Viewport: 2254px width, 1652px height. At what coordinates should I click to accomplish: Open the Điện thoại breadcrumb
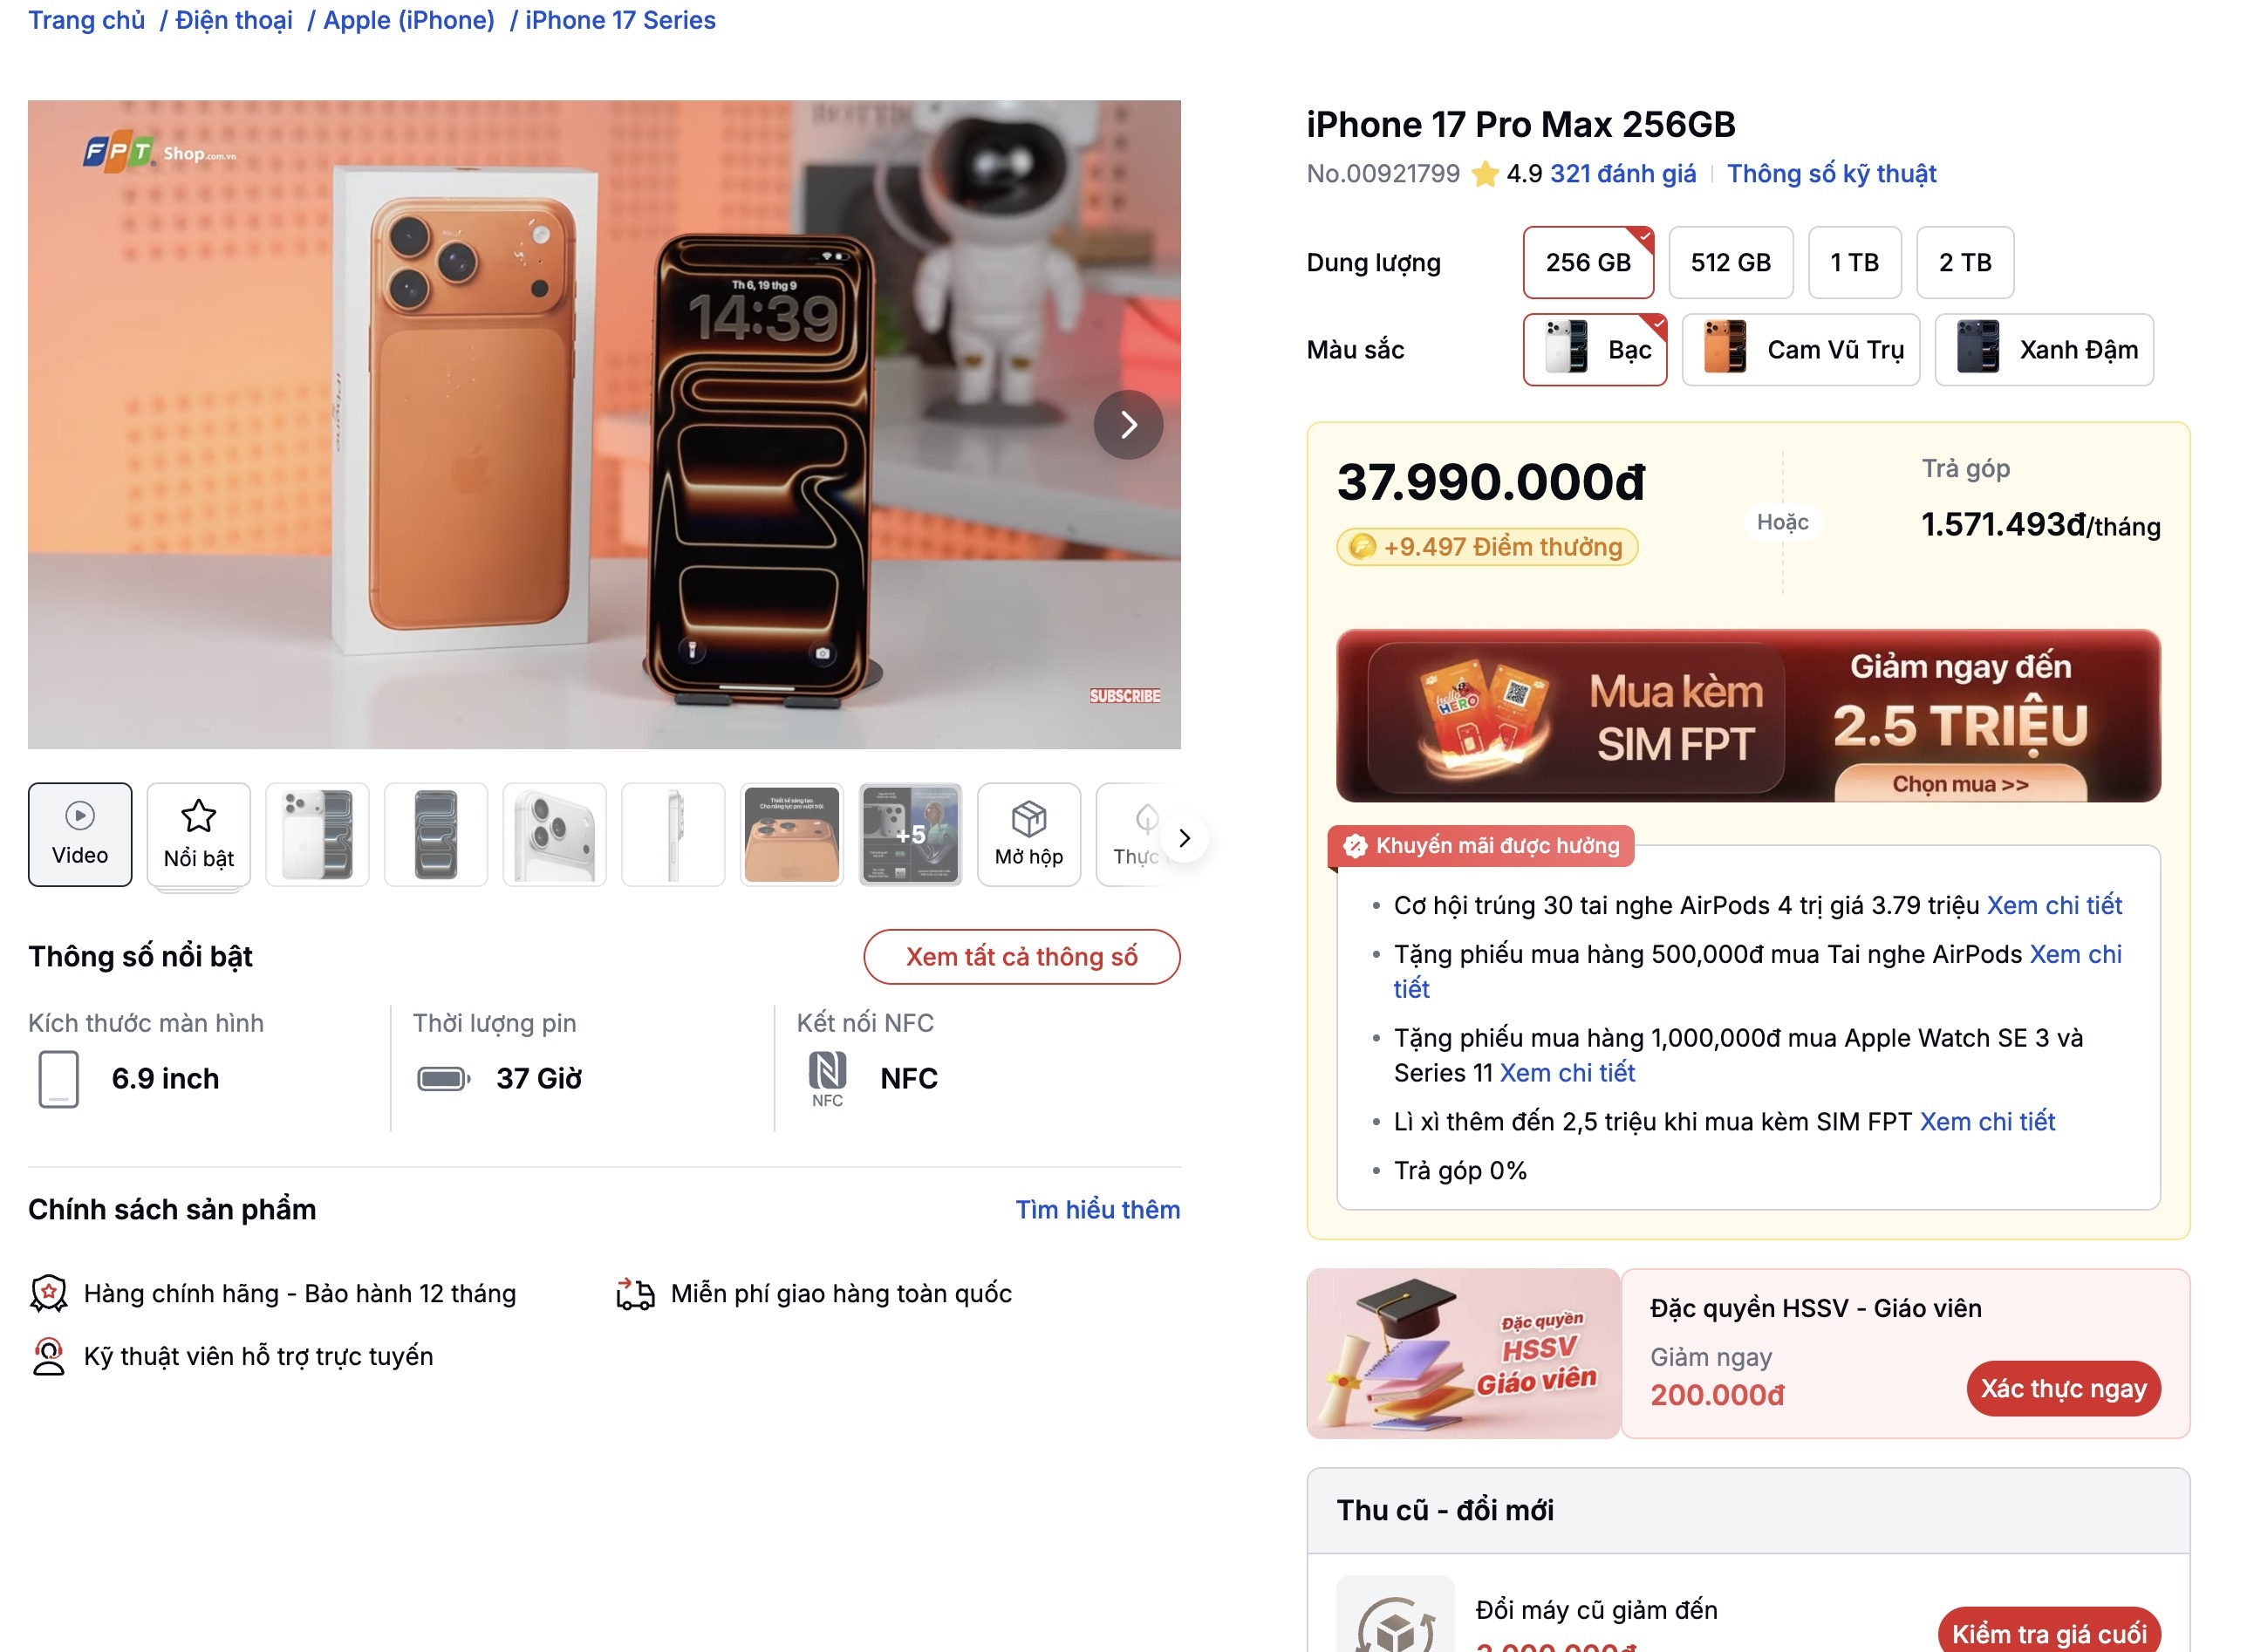coord(234,20)
